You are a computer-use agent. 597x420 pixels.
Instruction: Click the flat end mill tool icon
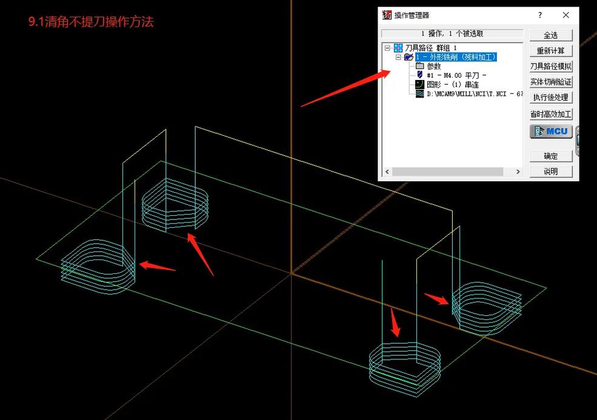pos(419,75)
